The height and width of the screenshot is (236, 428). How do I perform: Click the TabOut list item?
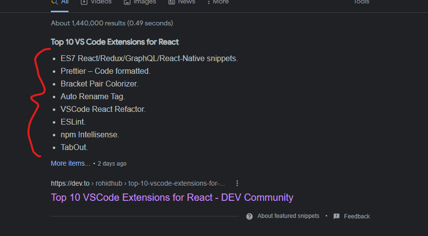(74, 147)
